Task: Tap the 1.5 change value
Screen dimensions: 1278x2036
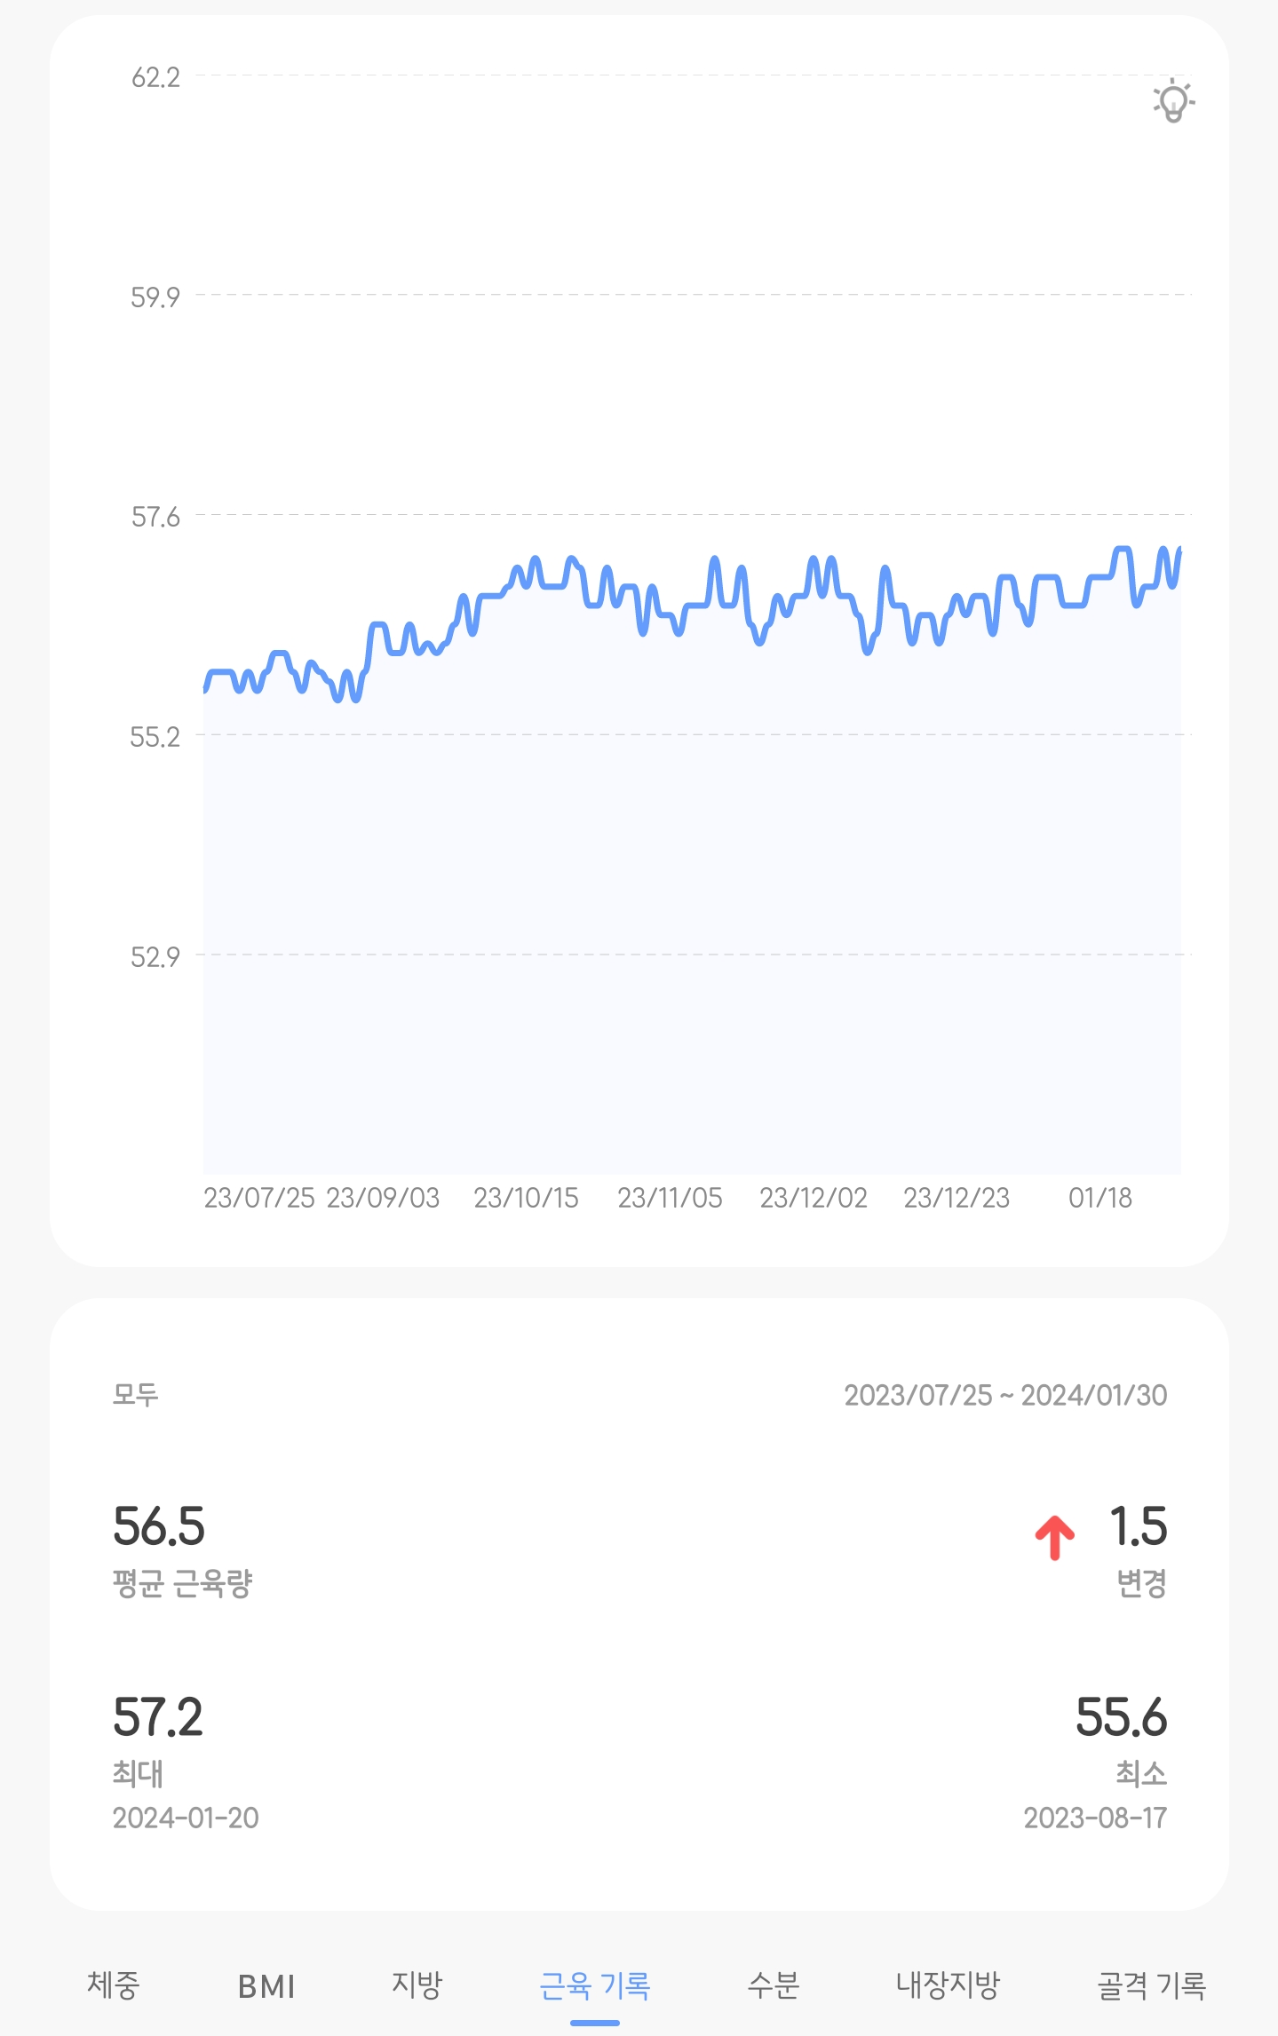Action: click(1138, 1526)
